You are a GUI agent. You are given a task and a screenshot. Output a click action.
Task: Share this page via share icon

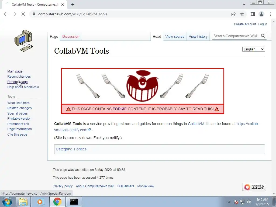(233, 14)
